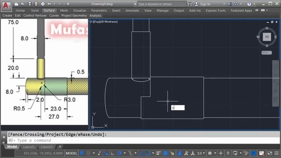Screen dimensions: 281x158
Task: Click the command line customize wrench icon
Action: (x=4, y=142)
